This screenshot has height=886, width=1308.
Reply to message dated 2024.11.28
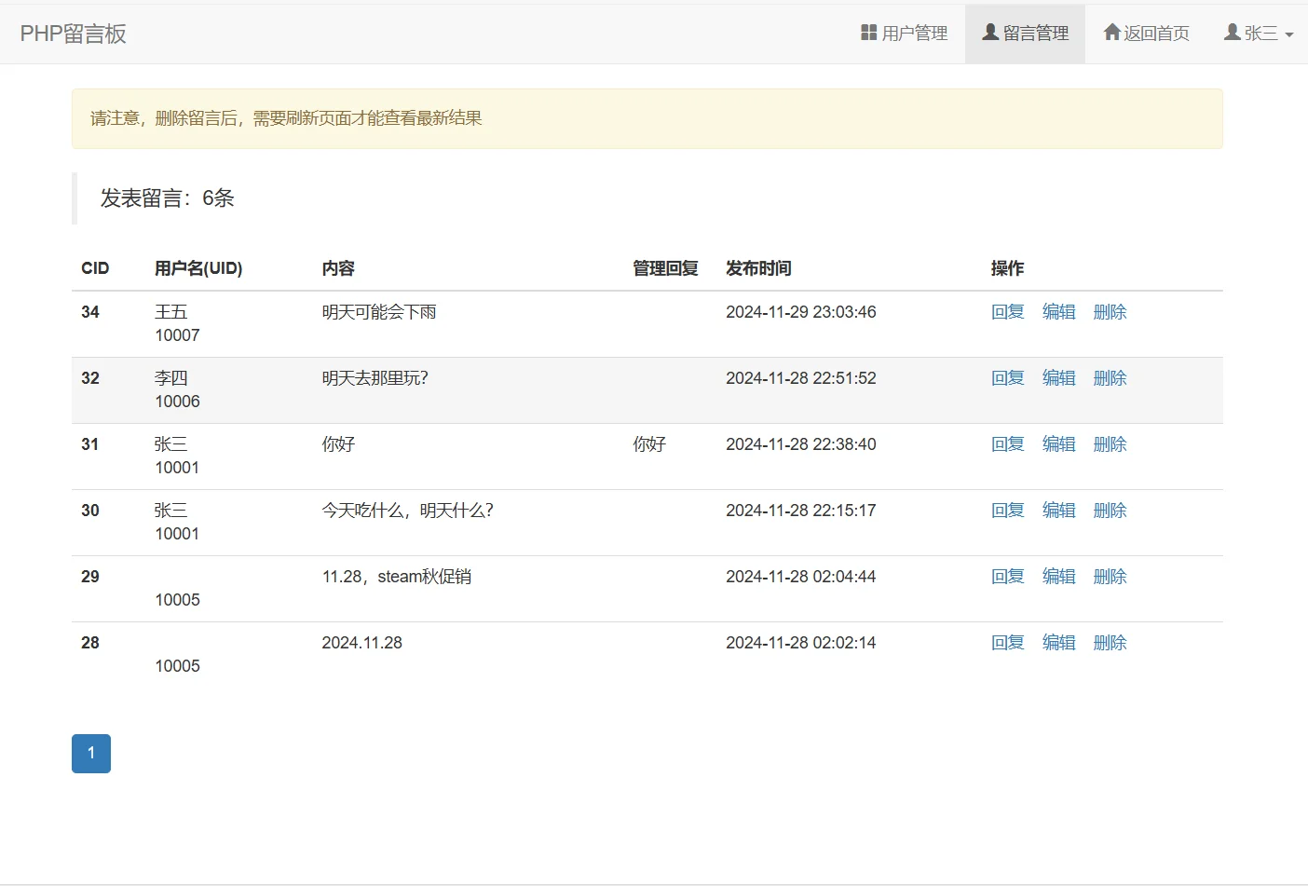pos(1007,642)
